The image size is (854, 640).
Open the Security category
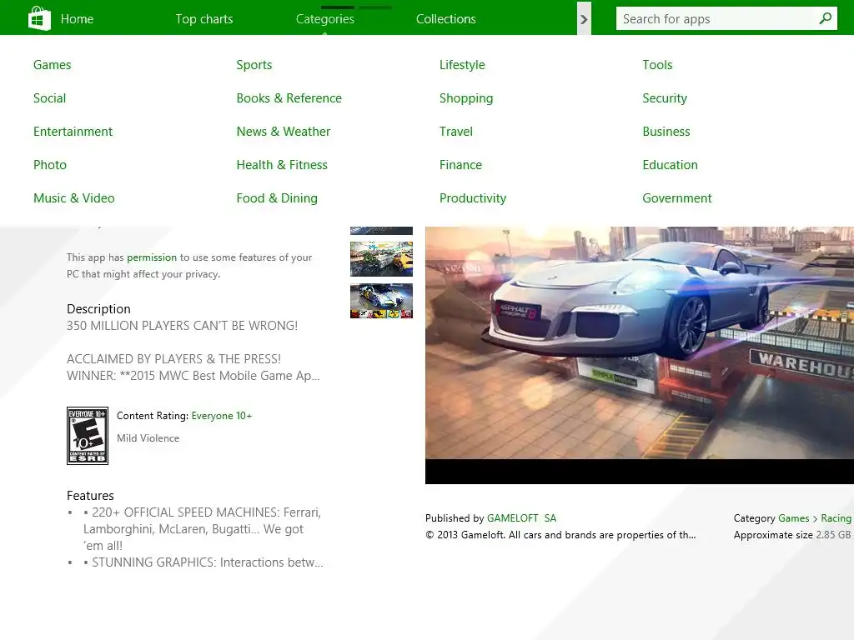click(665, 98)
